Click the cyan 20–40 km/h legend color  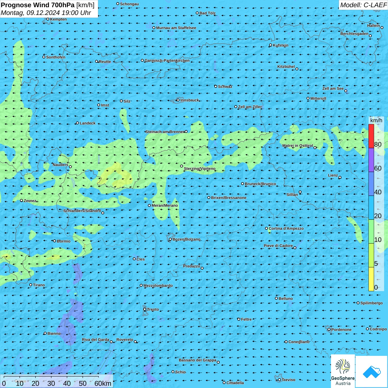pos(371,208)
